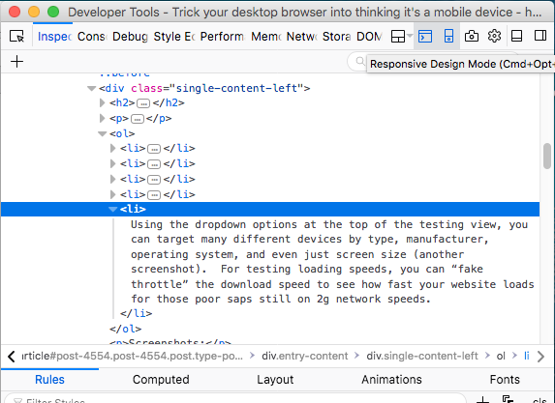The image size is (555, 403).
Task: Expand the fourth li item
Action: [x=113, y=194]
